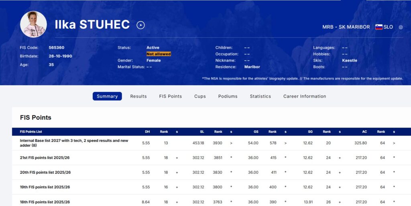Click the DH column header
The image size is (411, 206).
(x=147, y=132)
